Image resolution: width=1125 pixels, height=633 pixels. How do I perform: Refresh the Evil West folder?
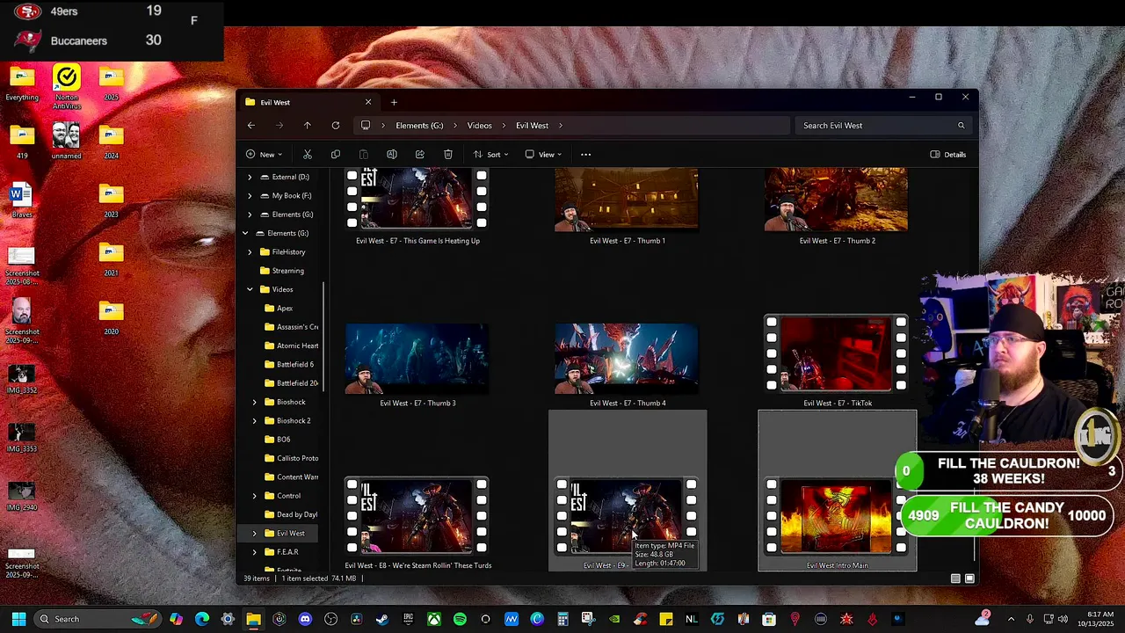pyautogui.click(x=336, y=126)
